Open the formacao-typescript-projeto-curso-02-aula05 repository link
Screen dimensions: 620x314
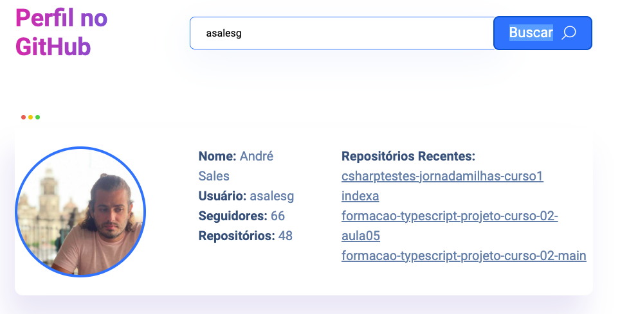pos(449,216)
